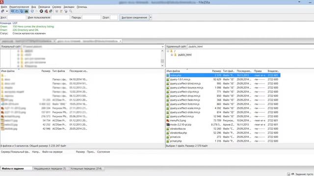The height and width of the screenshot is (176, 314).
Task: Open the Site Manager dropdown arrow
Action: 7,11
